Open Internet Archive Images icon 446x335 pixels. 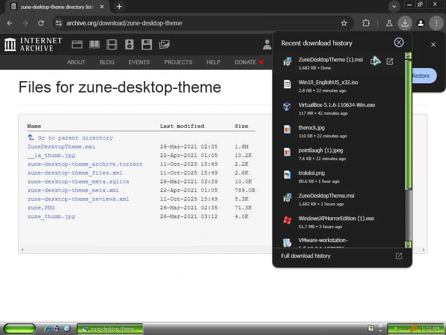coord(164,44)
